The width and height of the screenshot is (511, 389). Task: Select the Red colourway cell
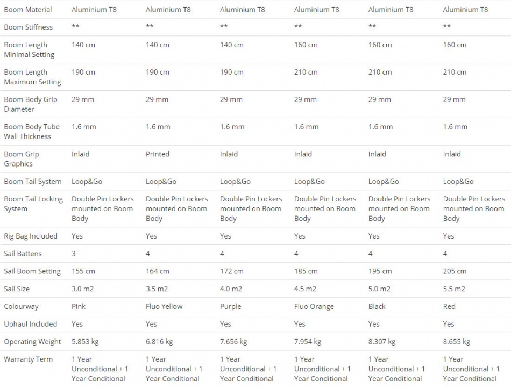tap(449, 306)
